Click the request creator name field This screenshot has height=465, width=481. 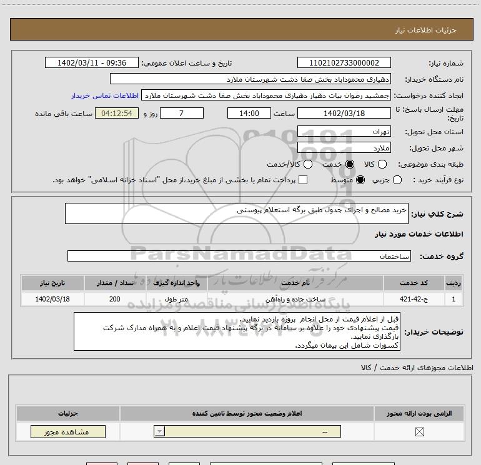pos(266,95)
